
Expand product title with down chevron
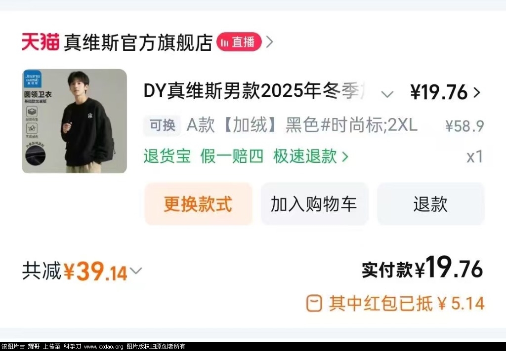pyautogui.click(x=387, y=94)
